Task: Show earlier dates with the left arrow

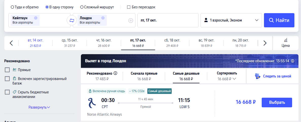Action: (x=11, y=43)
